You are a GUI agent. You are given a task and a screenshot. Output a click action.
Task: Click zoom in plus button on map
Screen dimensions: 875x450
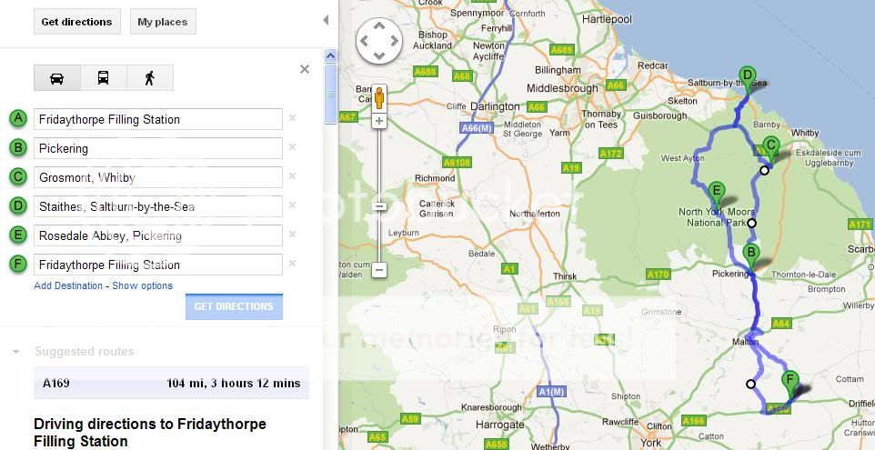pos(379,121)
